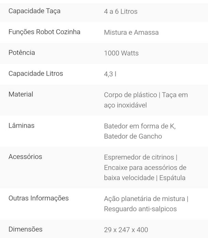The image size is (208, 238).
Task: Click the Acessórios label
Action: [x=25, y=157]
